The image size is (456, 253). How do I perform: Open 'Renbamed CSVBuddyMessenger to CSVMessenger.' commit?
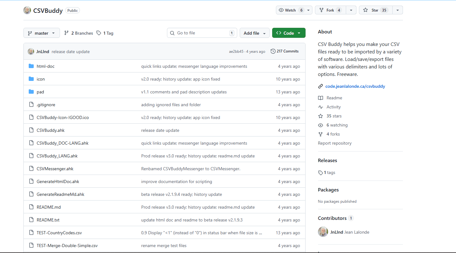[191, 169]
